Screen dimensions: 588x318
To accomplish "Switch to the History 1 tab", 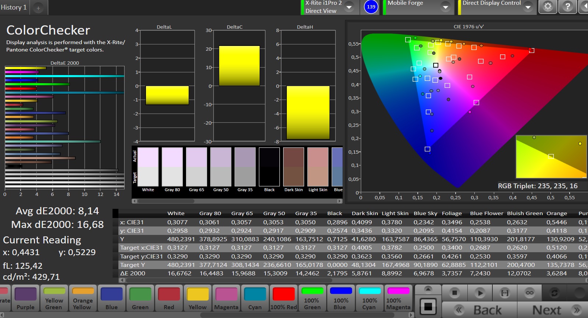I will [x=14, y=7].
